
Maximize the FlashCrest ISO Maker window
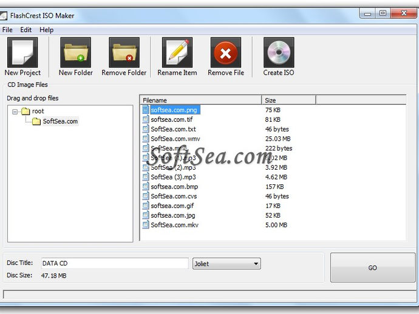[x=383, y=13]
